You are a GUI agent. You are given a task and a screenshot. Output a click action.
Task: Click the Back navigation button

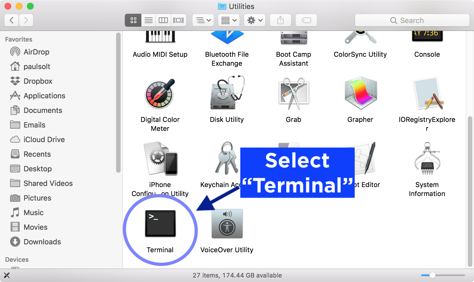[x=11, y=20]
